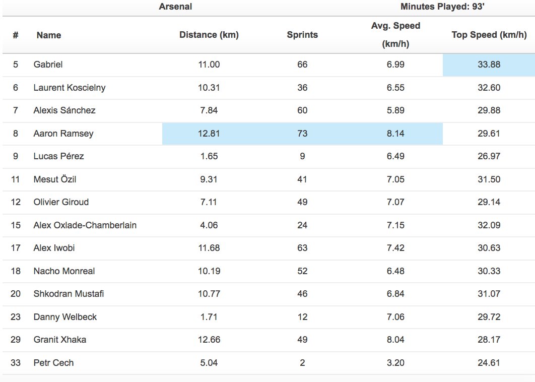Click Lucas Pérez's top speed 26.97
The width and height of the screenshot is (535, 382).
[x=489, y=156]
